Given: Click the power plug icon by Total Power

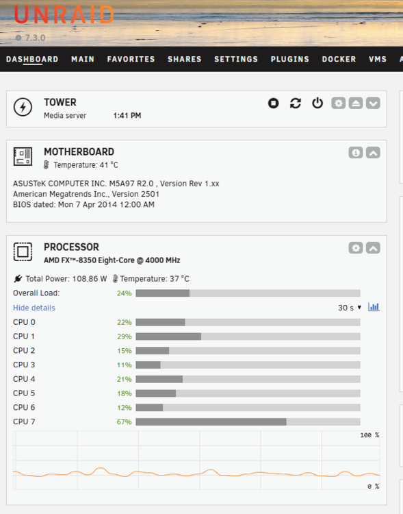Looking at the screenshot, I should pyautogui.click(x=18, y=279).
